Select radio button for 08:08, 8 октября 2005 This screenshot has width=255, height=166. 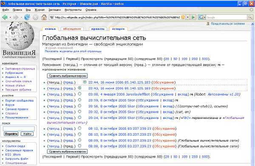click(x=79, y=146)
